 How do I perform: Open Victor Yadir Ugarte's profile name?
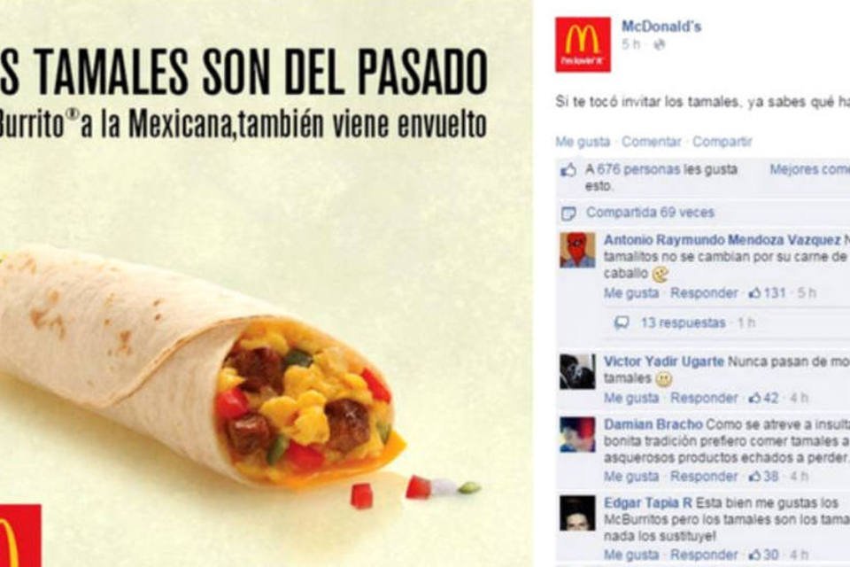pos(664,361)
